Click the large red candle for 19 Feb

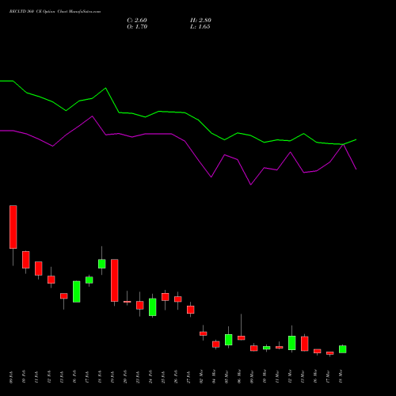coord(115,280)
